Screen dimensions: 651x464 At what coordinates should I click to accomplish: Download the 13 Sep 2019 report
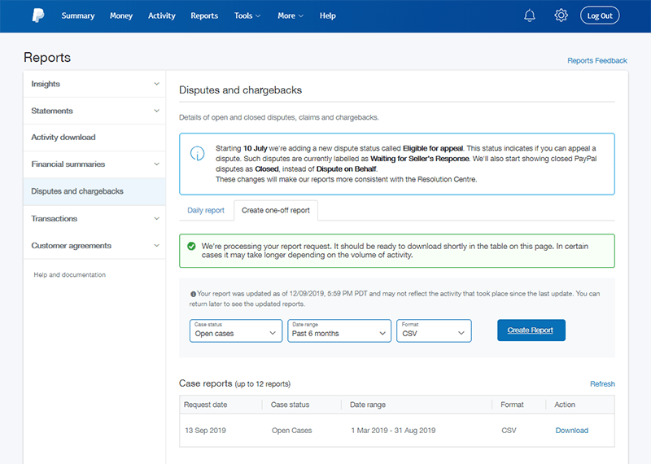tap(571, 431)
